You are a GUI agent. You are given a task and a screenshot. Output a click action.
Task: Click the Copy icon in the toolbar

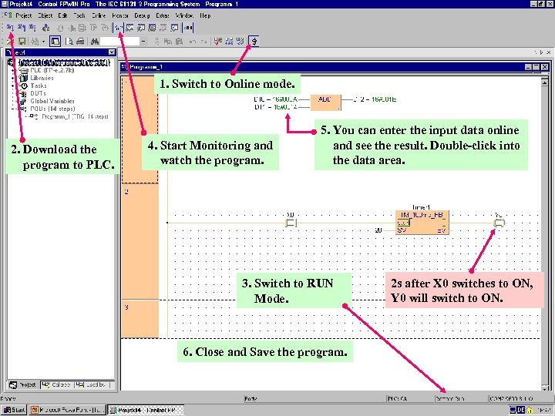click(168, 42)
